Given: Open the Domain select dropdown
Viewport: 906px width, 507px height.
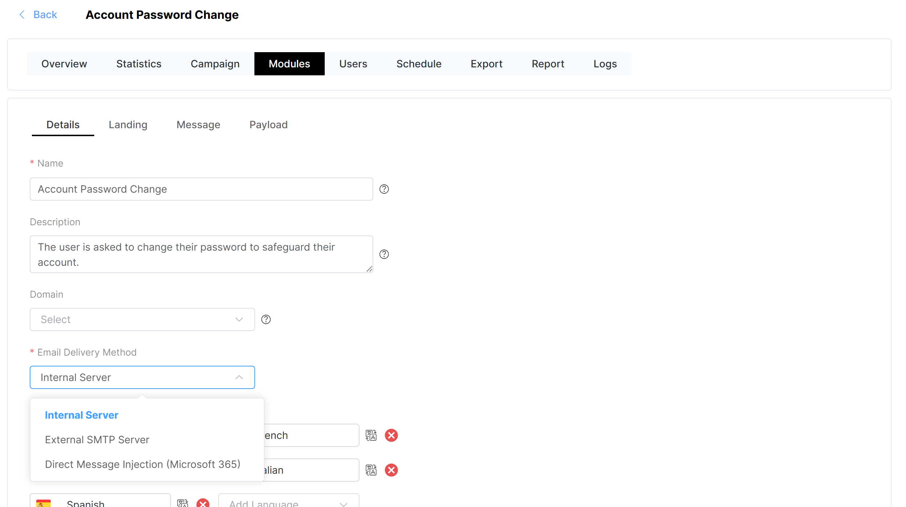Looking at the screenshot, I should (142, 319).
